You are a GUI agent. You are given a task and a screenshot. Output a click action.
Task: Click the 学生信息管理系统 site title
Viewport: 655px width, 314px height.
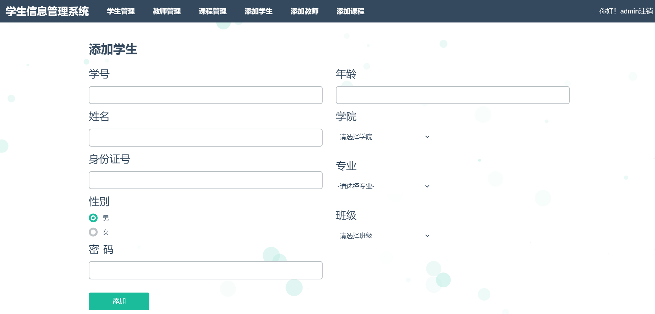47,11
